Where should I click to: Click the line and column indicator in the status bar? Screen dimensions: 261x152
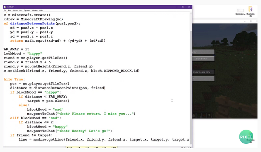(186, 148)
